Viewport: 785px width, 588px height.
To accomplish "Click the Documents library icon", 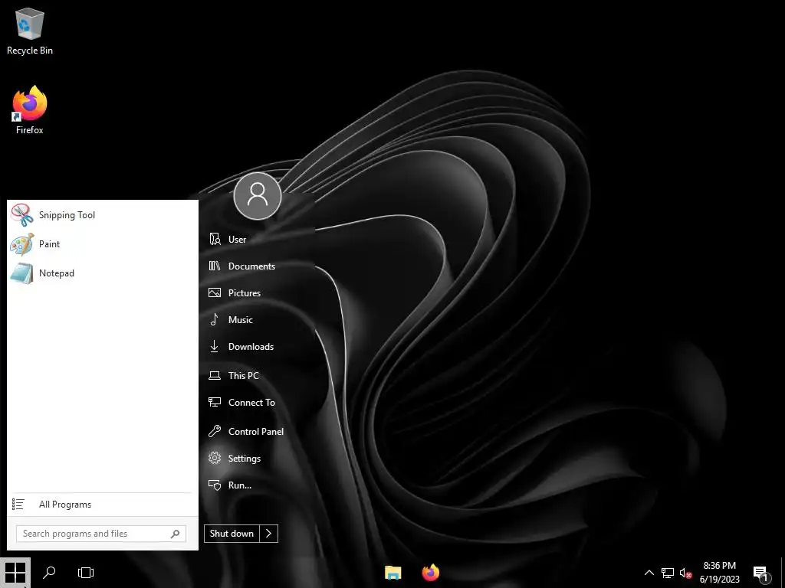I will coord(215,266).
